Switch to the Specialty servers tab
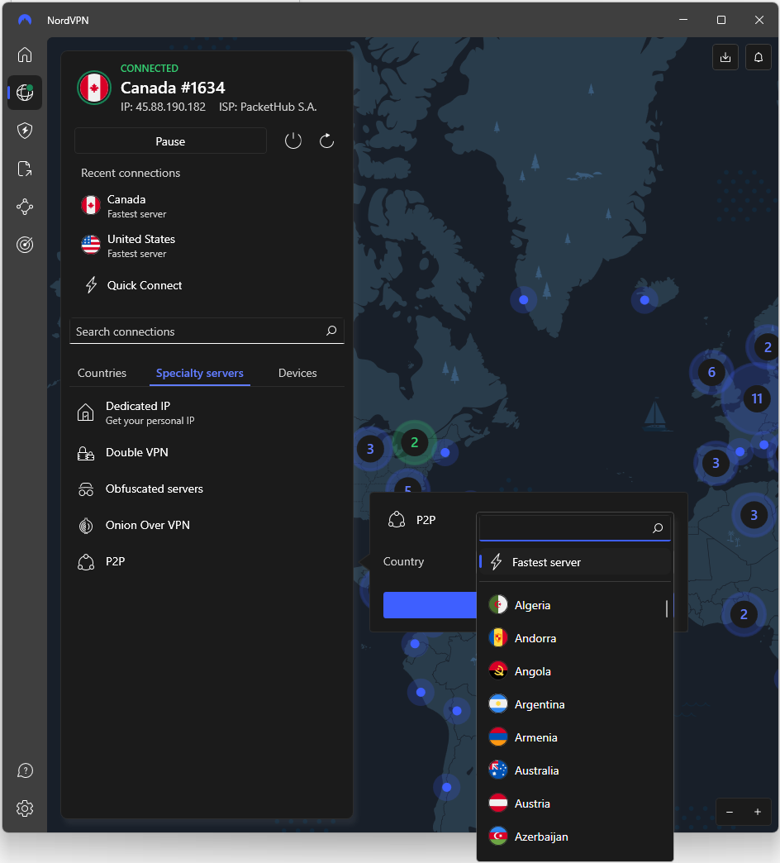The width and height of the screenshot is (780, 863). point(200,373)
